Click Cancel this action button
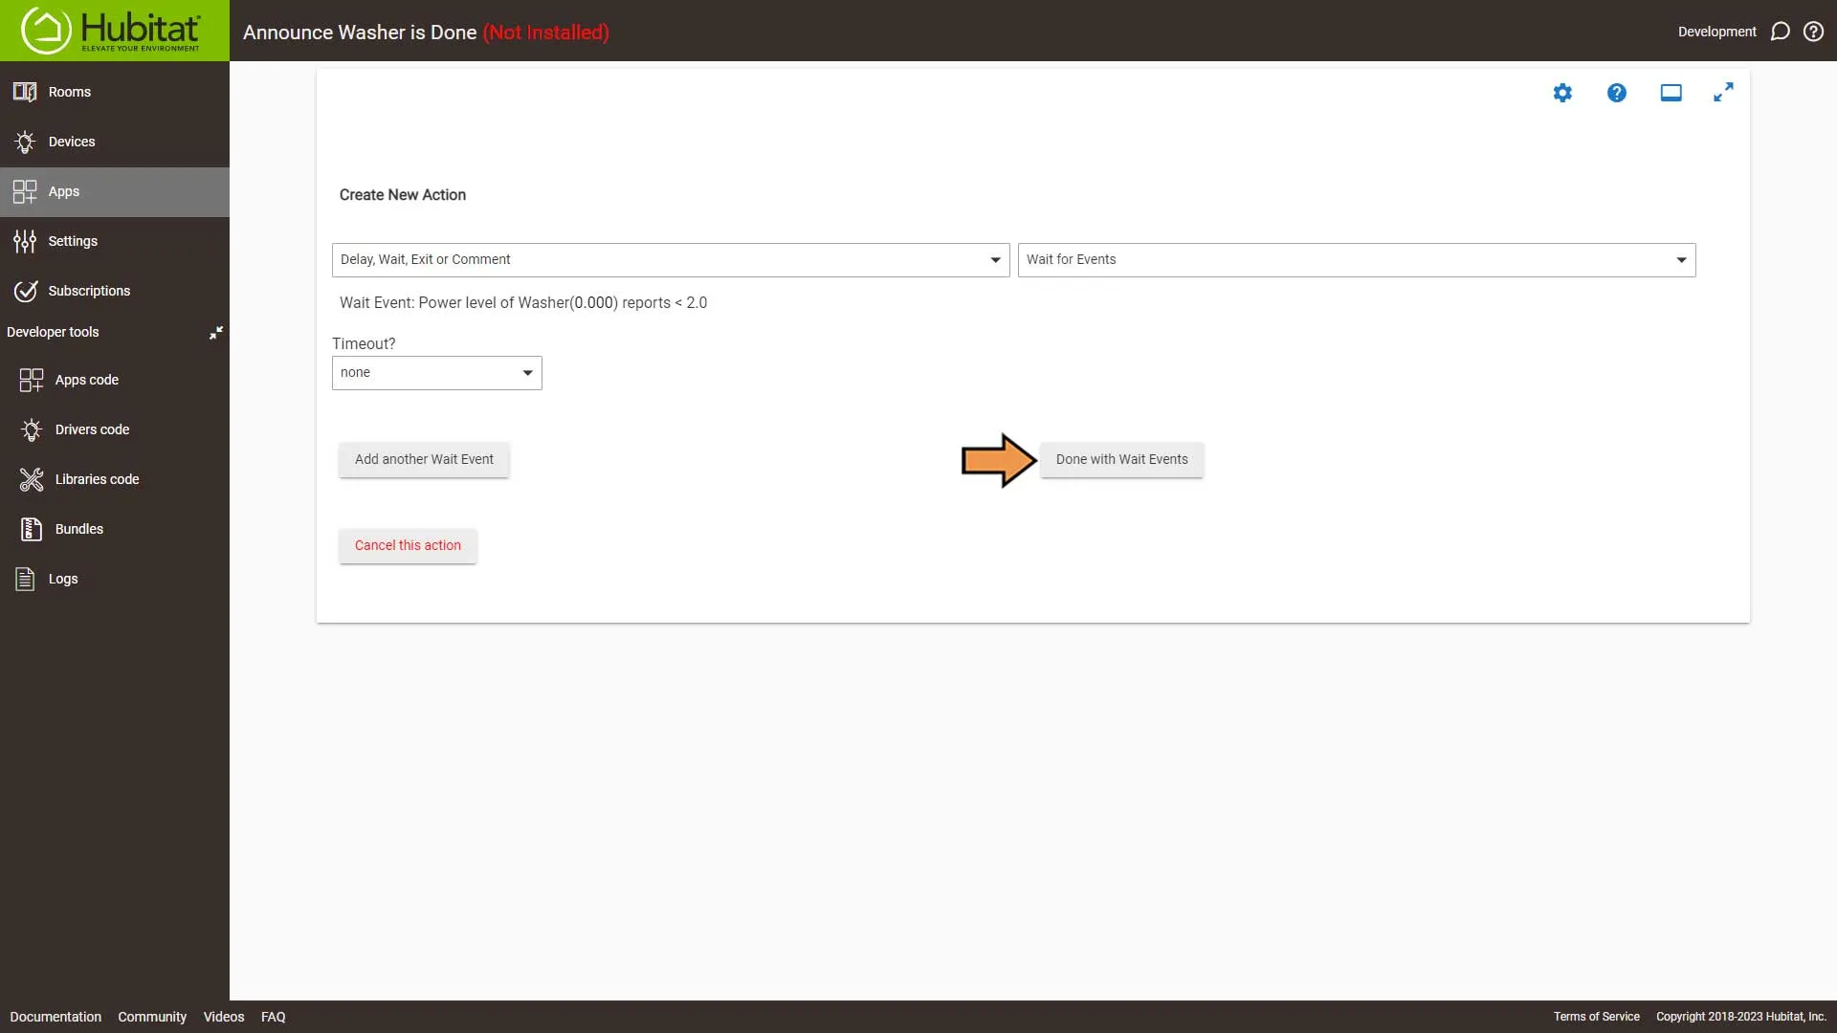Screen dimensions: 1837x1033 pos(408,545)
